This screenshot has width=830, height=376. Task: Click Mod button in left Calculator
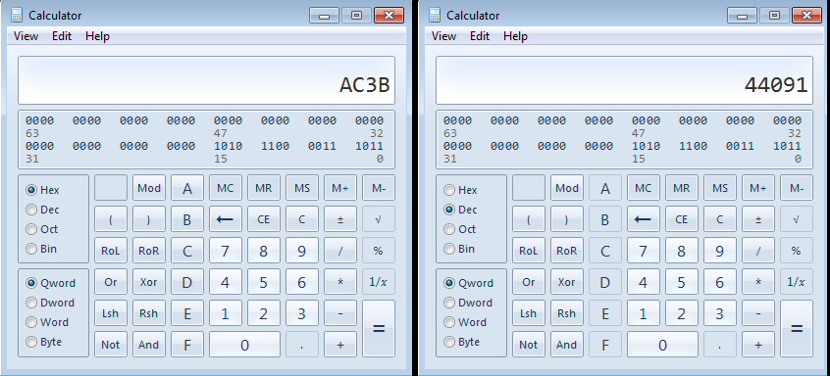[x=149, y=188]
